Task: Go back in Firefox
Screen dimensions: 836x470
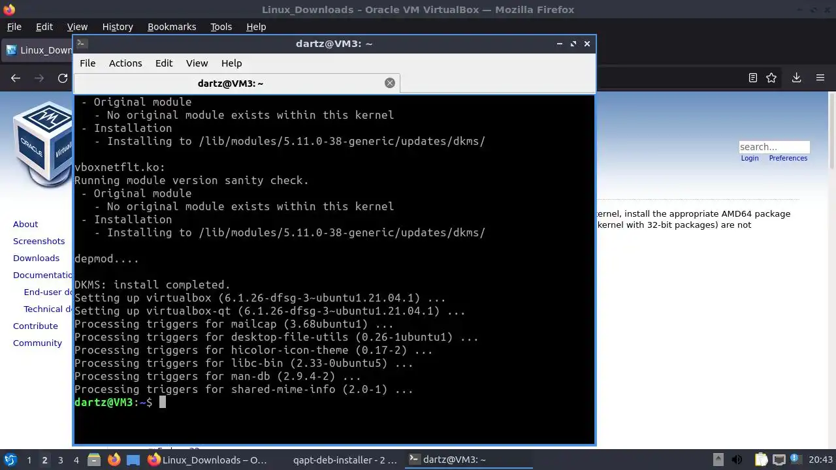Action: (x=16, y=78)
